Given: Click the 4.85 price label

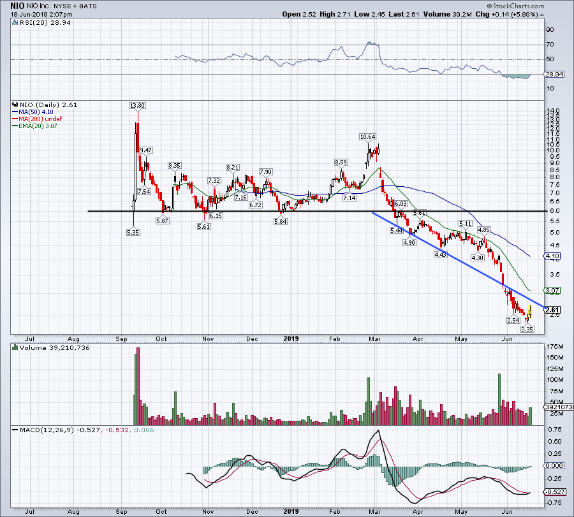Looking at the screenshot, I should (x=483, y=230).
